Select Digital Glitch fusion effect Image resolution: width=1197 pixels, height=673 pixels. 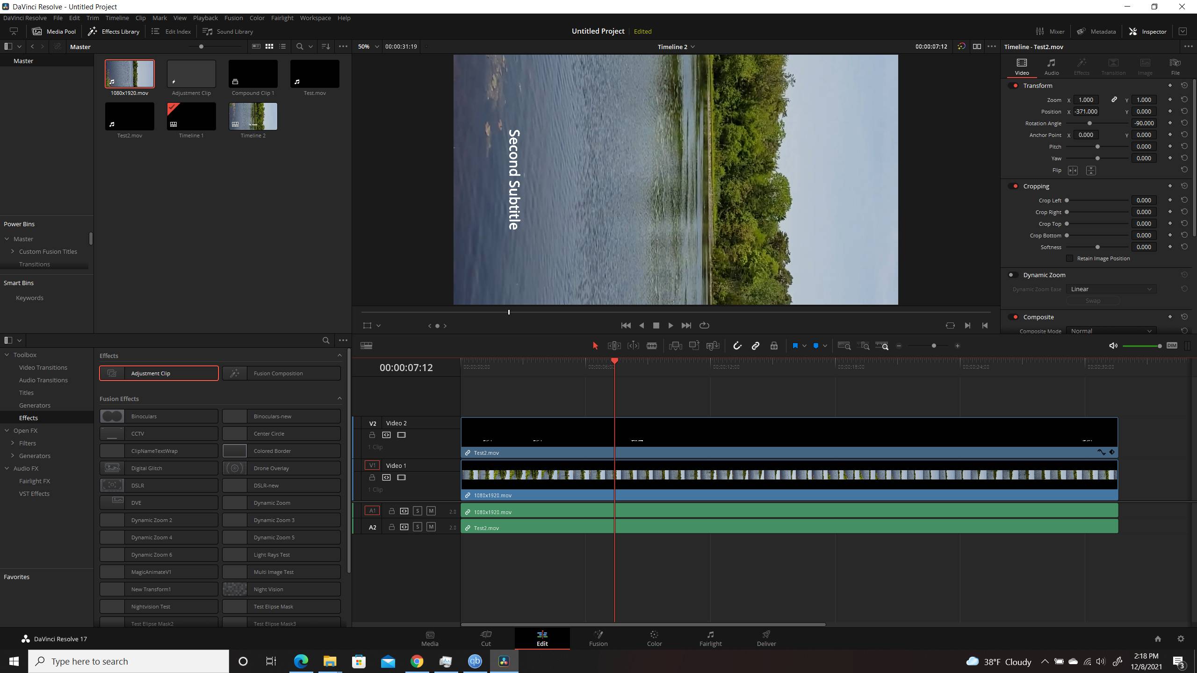click(x=159, y=468)
